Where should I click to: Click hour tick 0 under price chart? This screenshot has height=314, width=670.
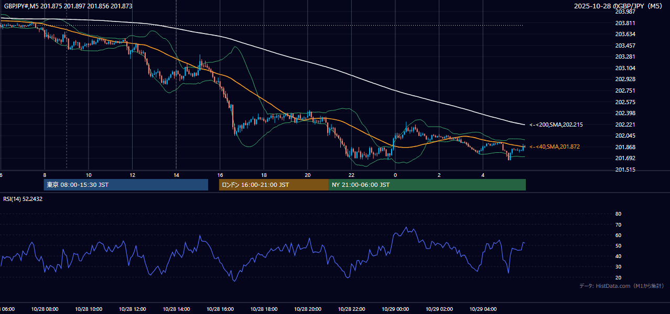395,175
